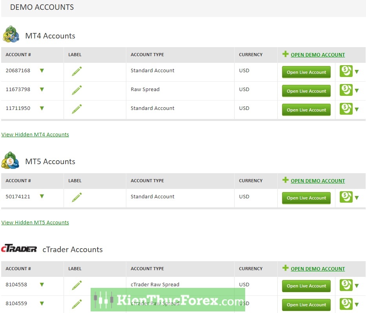Select account number 20687168
Image resolution: width=366 pixels, height=313 pixels.
click(18, 70)
